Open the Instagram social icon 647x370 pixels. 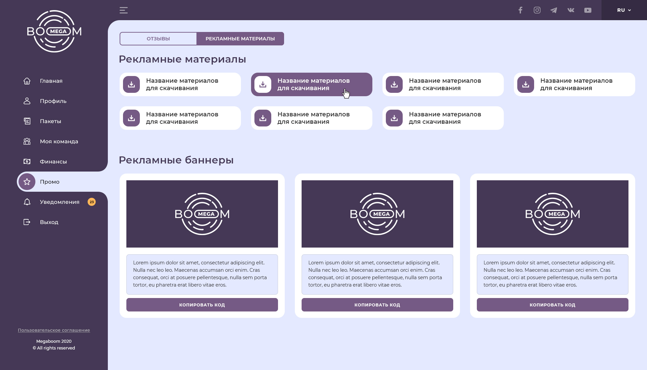[537, 10]
